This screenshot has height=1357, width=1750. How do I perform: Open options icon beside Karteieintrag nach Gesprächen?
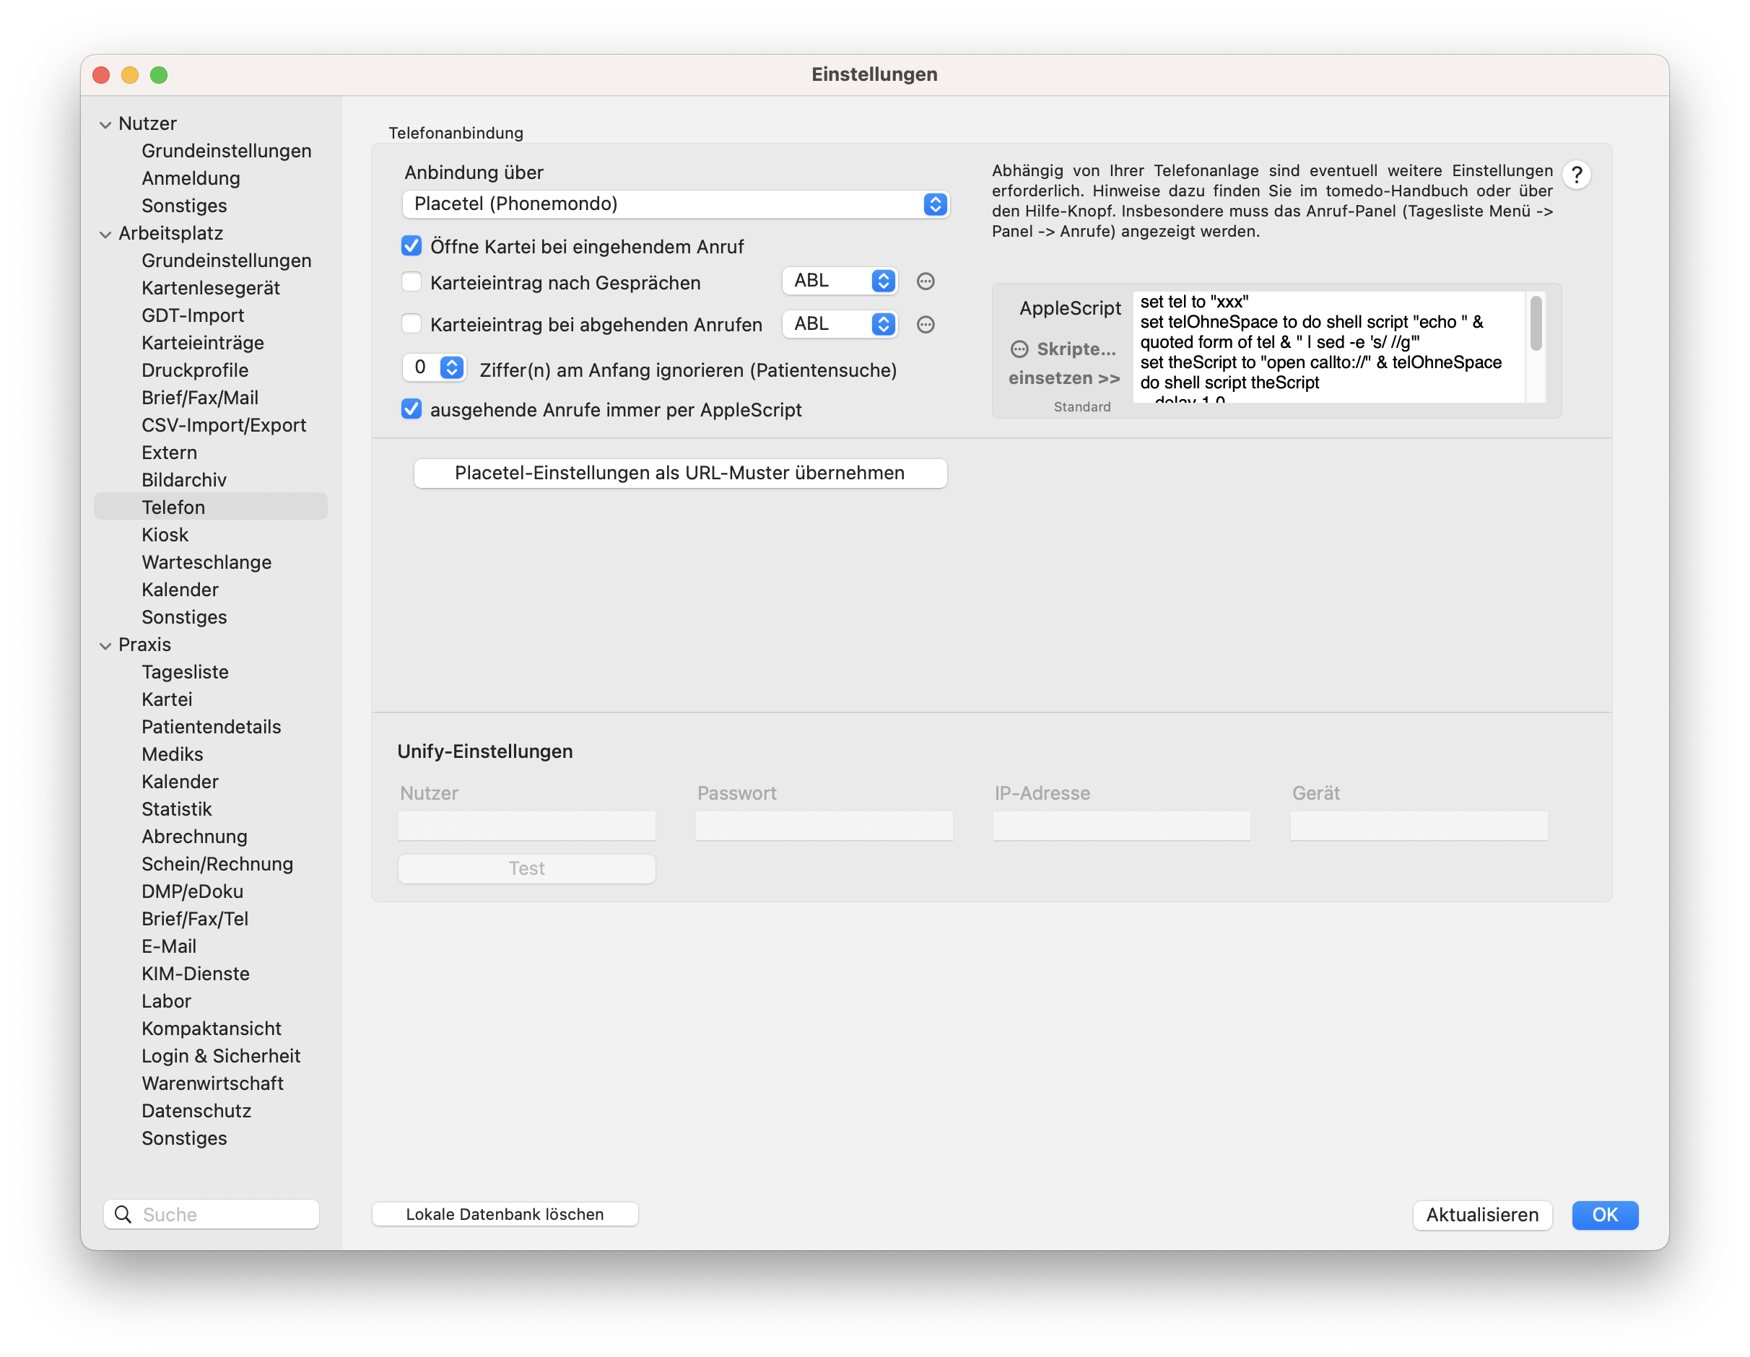926,282
